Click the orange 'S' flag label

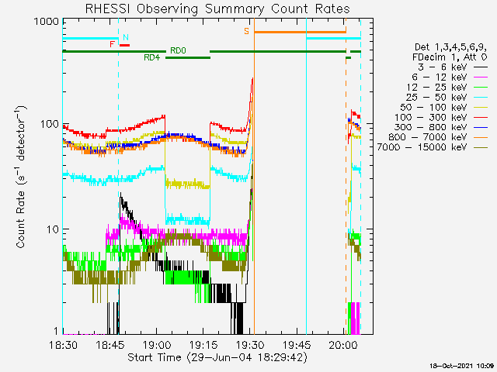click(246, 31)
